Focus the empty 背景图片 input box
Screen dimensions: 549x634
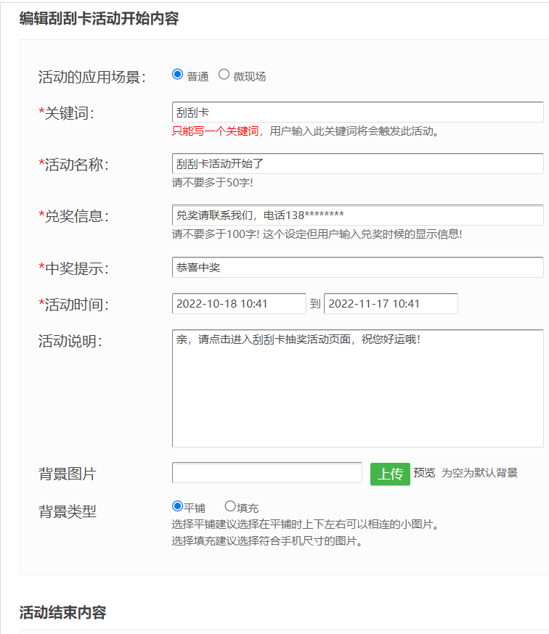pos(267,473)
